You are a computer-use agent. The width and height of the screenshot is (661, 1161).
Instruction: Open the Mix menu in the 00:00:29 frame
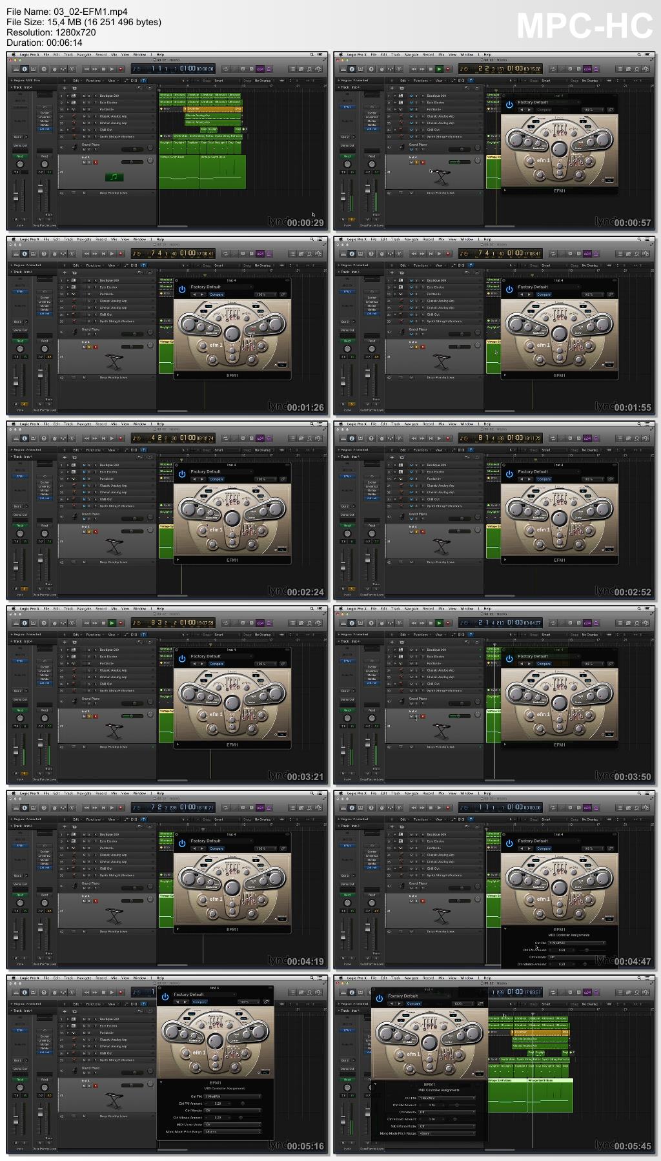(x=114, y=54)
